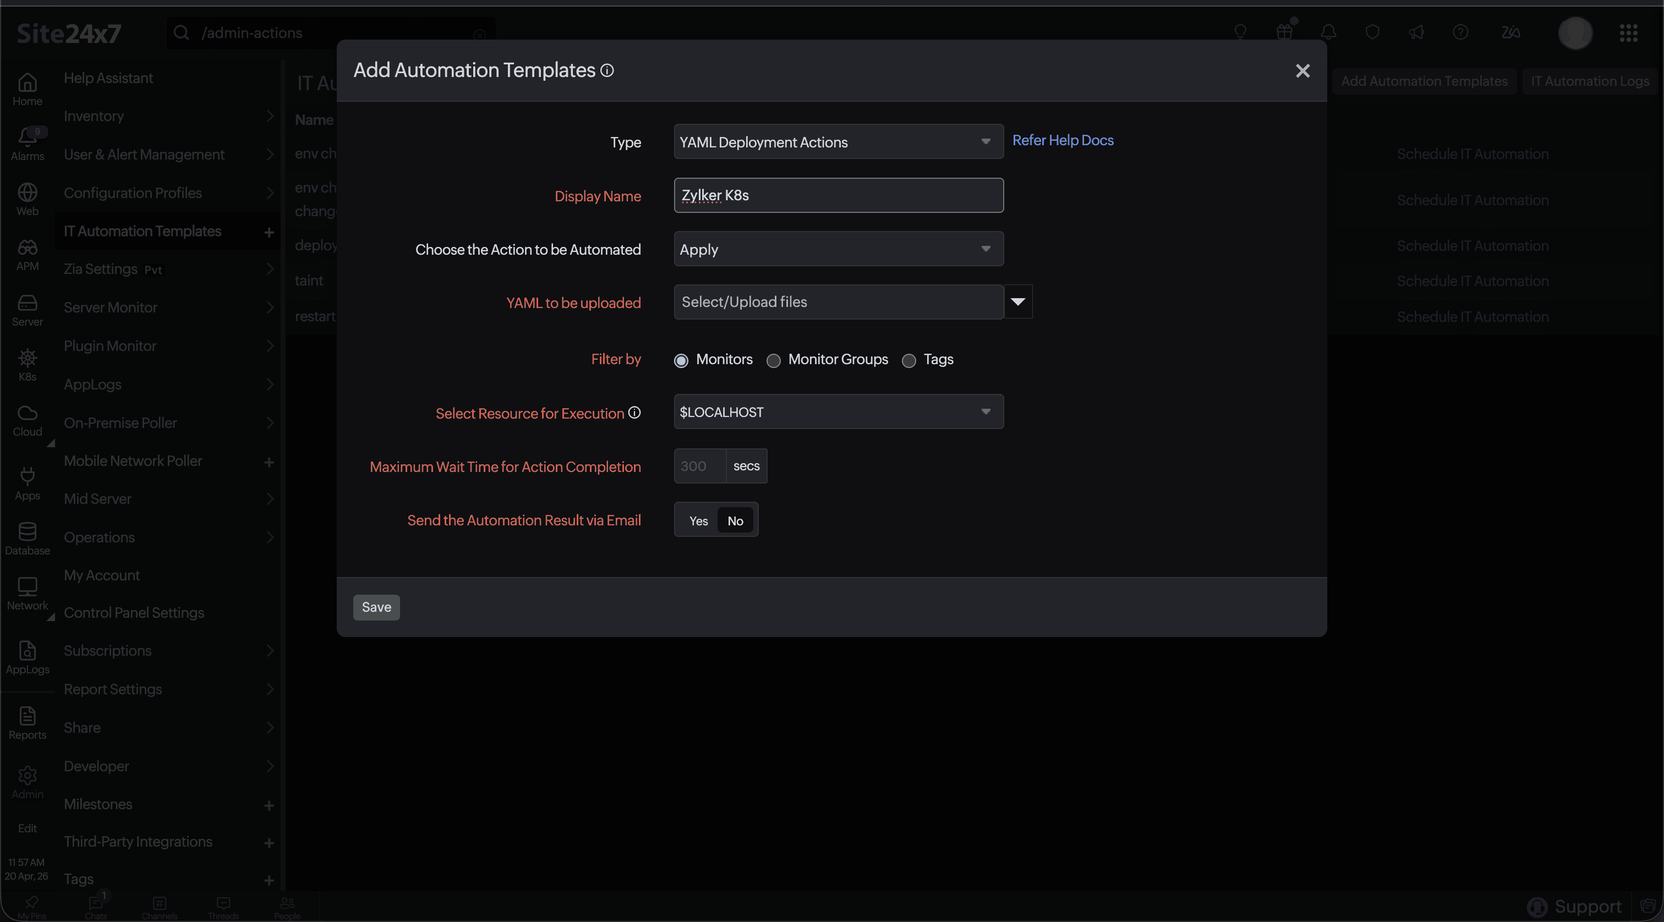Click background Add Automation Templates button
Viewport: 1664px width, 922px height.
pyautogui.click(x=1424, y=81)
